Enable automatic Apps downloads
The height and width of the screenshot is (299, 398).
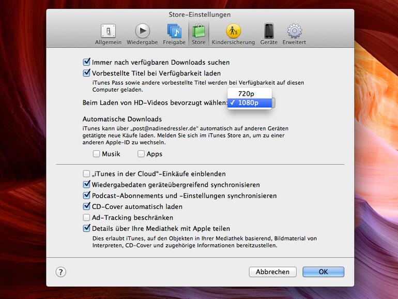pyautogui.click(x=141, y=154)
